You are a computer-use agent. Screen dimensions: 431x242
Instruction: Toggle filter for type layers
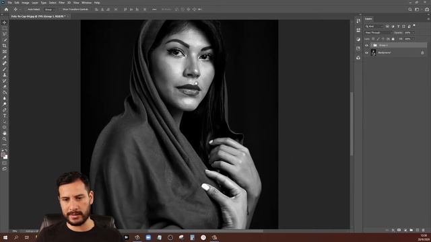pos(398,26)
